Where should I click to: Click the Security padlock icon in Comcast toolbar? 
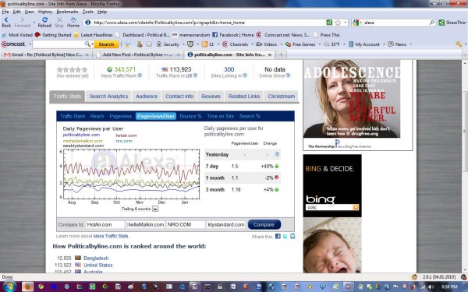pos(159,44)
